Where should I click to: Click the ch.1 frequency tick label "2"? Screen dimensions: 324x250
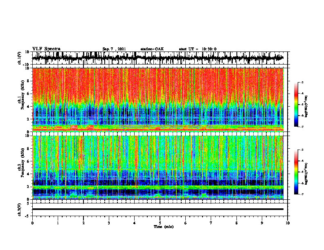point(28,119)
